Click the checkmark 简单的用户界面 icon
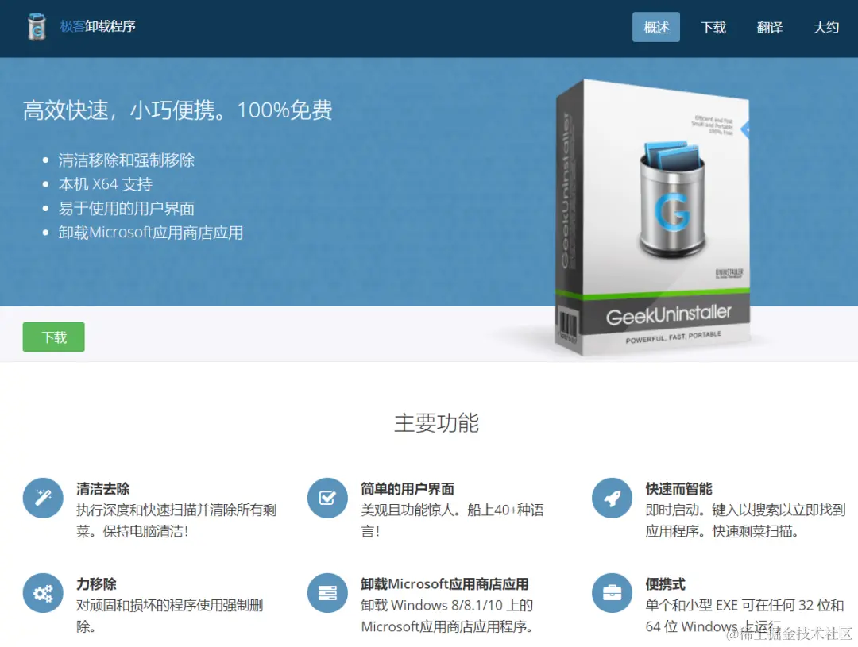The height and width of the screenshot is (647, 858). coord(327,499)
